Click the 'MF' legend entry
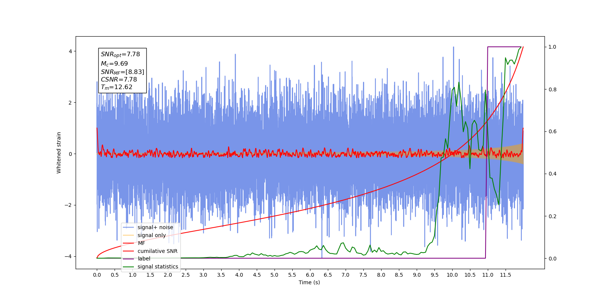 134,243
